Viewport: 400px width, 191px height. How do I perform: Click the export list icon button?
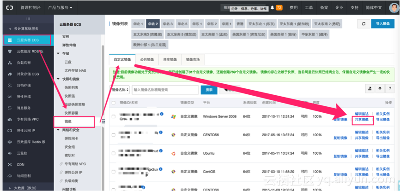pos(370,88)
